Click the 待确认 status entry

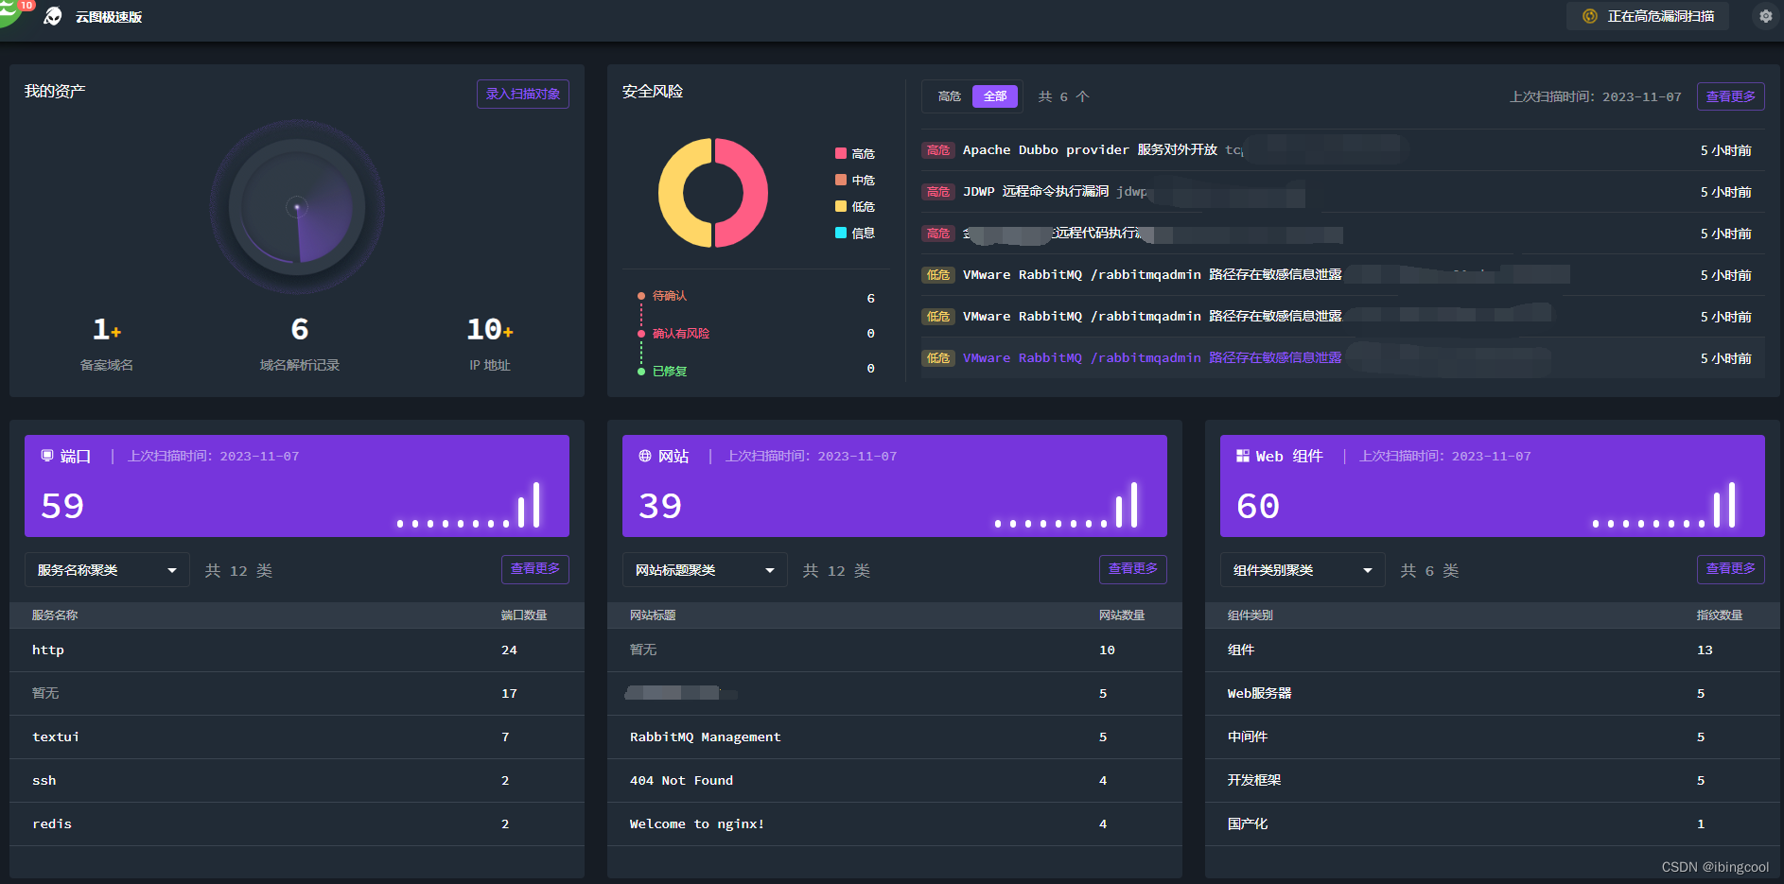click(x=670, y=296)
